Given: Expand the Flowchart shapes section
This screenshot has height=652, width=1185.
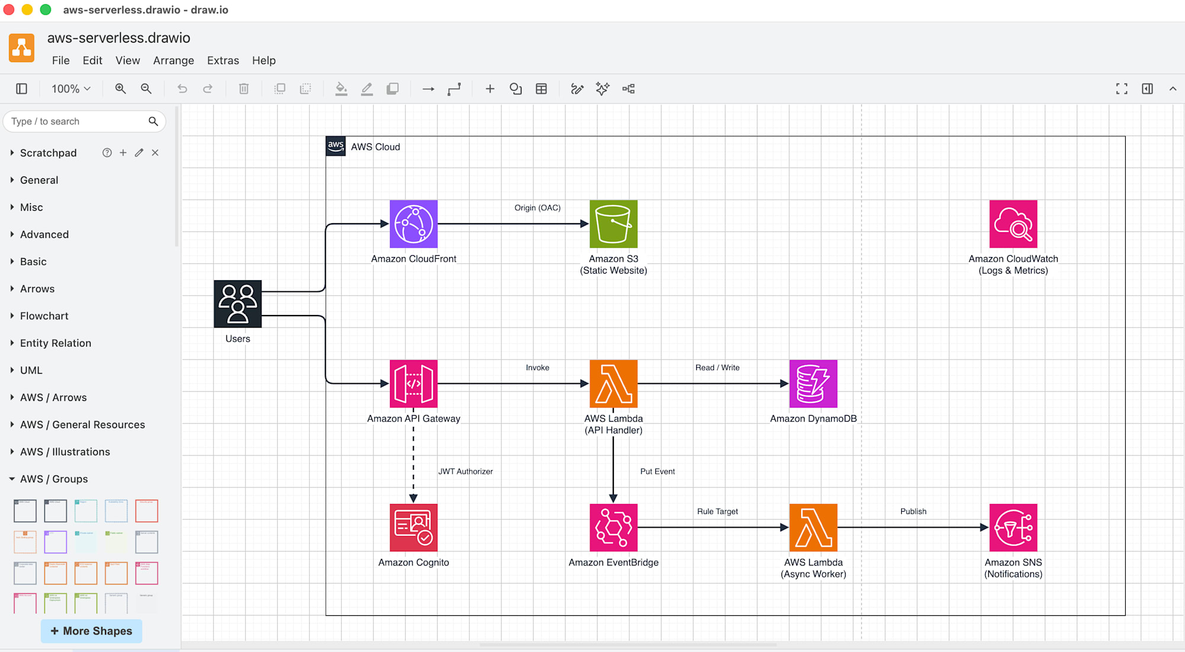Looking at the screenshot, I should 44,316.
